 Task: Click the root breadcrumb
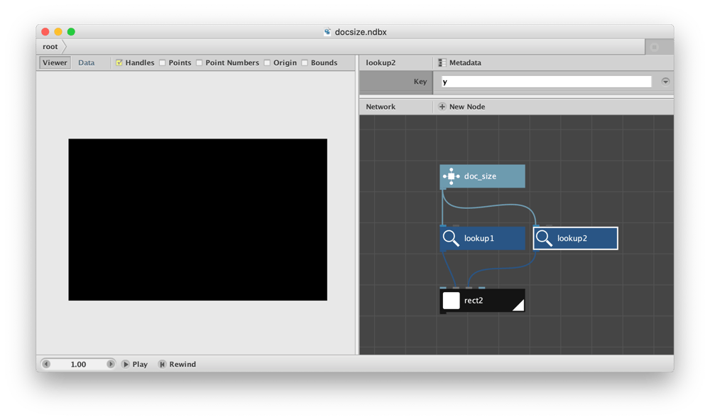click(50, 47)
